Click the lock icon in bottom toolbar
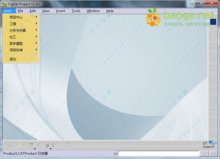This screenshot has width=220, height=159. [47, 145]
